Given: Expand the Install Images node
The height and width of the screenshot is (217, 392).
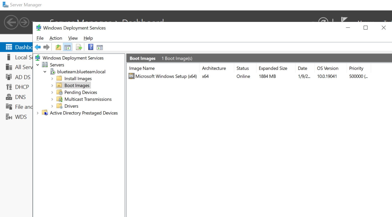Looking at the screenshot, I should click(x=52, y=79).
